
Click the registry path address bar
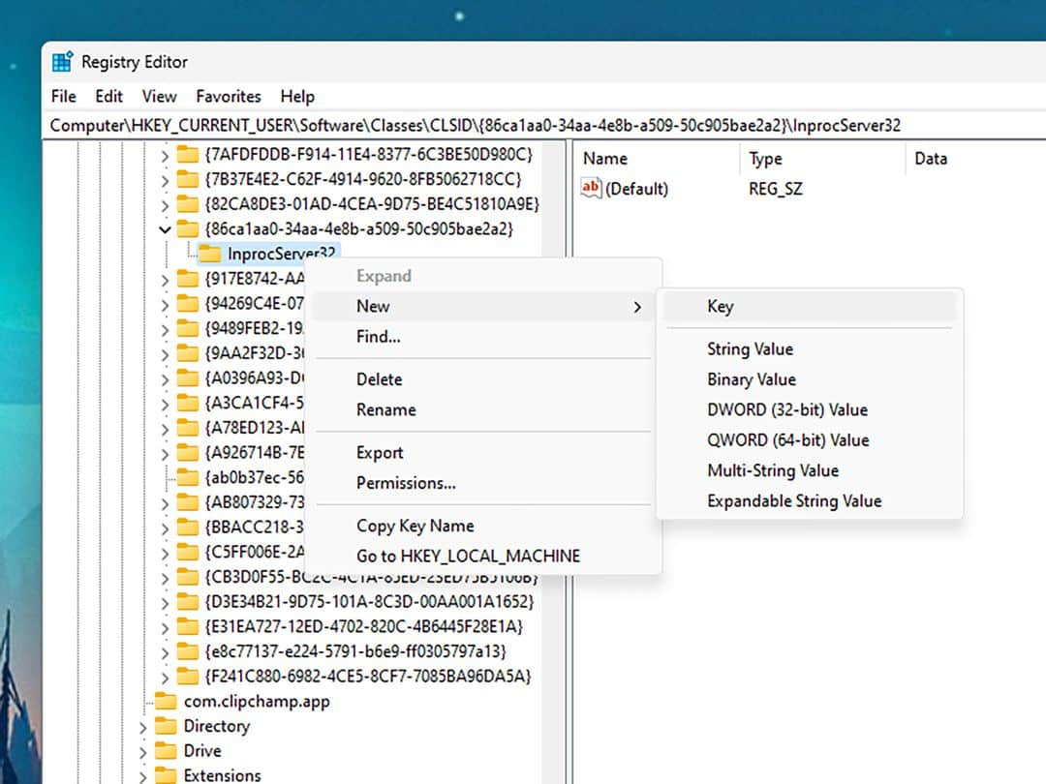pos(544,125)
